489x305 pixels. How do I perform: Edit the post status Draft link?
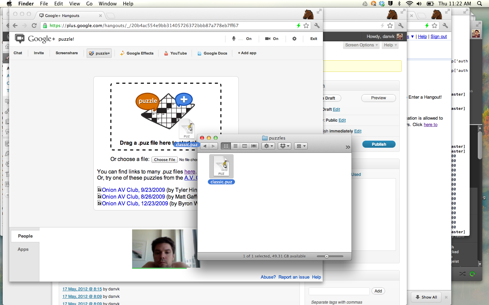(336, 109)
